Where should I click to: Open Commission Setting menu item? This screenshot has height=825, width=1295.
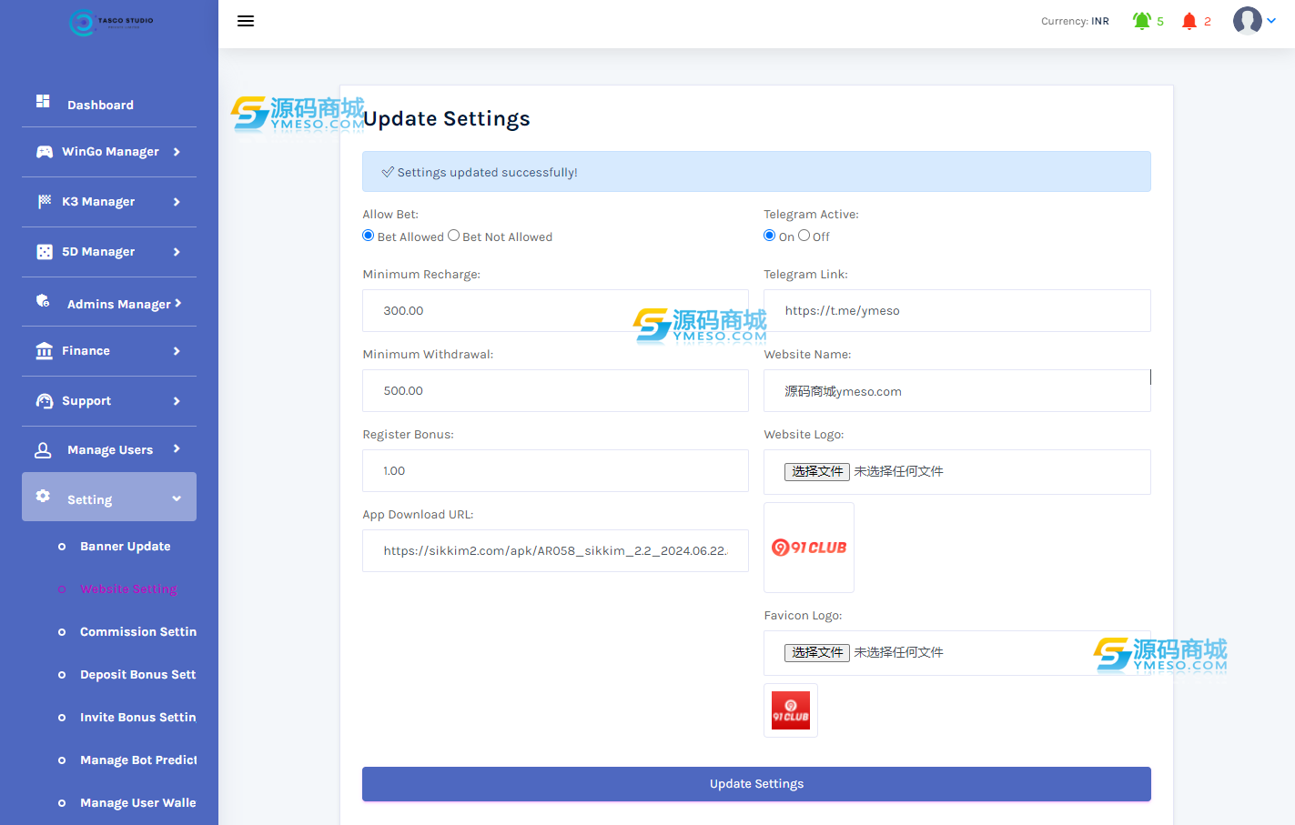pos(137,632)
